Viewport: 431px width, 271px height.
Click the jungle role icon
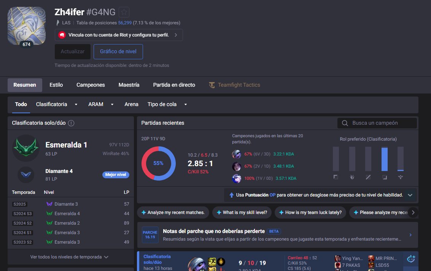[352, 177]
